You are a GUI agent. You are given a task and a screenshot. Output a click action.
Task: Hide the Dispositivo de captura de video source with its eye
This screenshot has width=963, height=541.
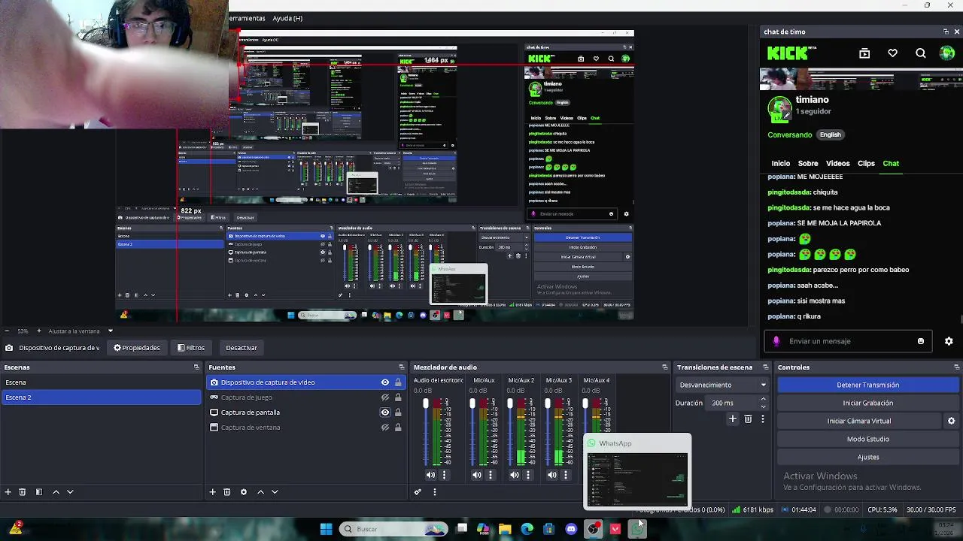tap(385, 382)
